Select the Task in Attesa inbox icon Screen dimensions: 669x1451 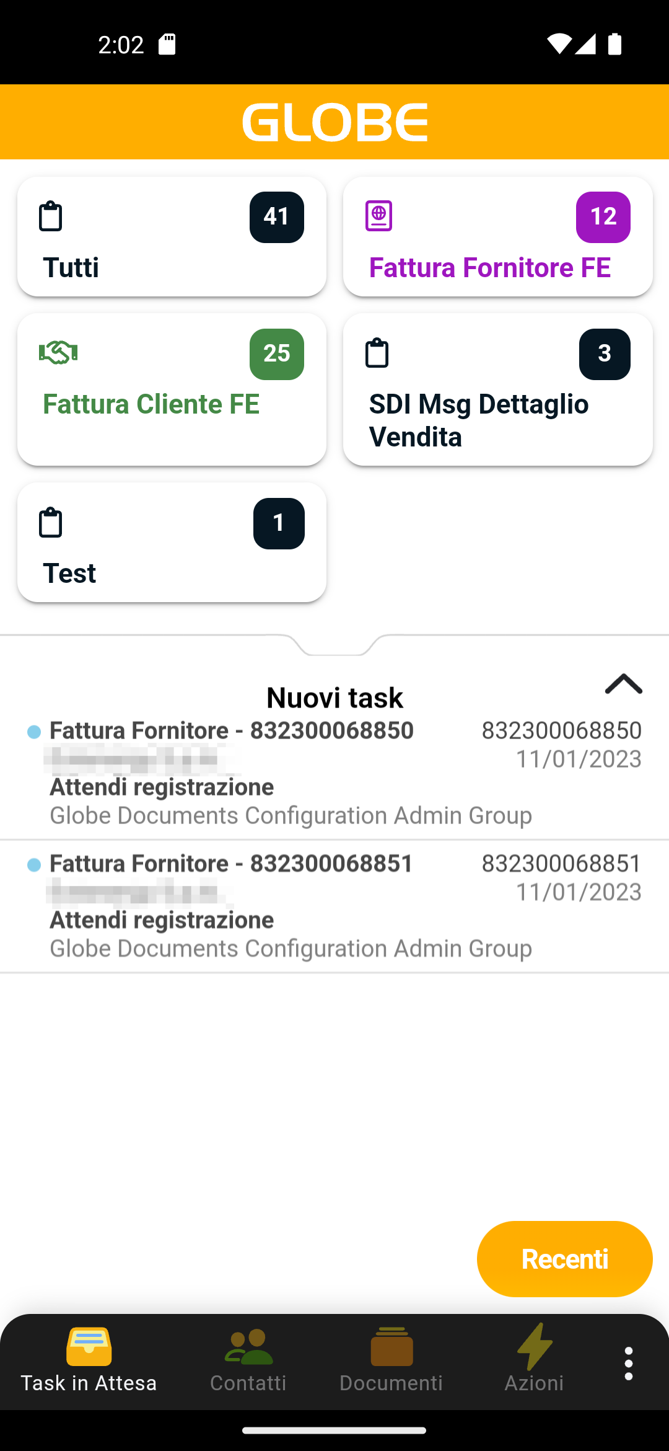tap(89, 1347)
